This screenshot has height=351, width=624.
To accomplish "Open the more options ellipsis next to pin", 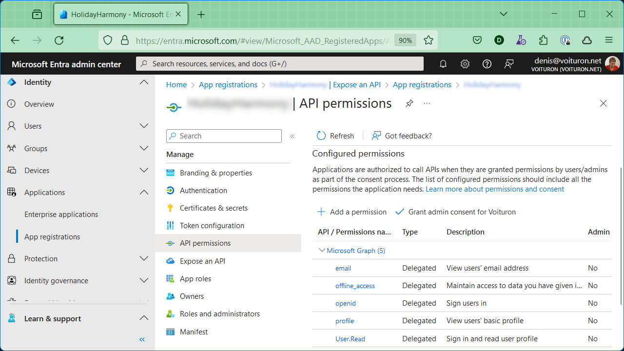I will coord(427,103).
